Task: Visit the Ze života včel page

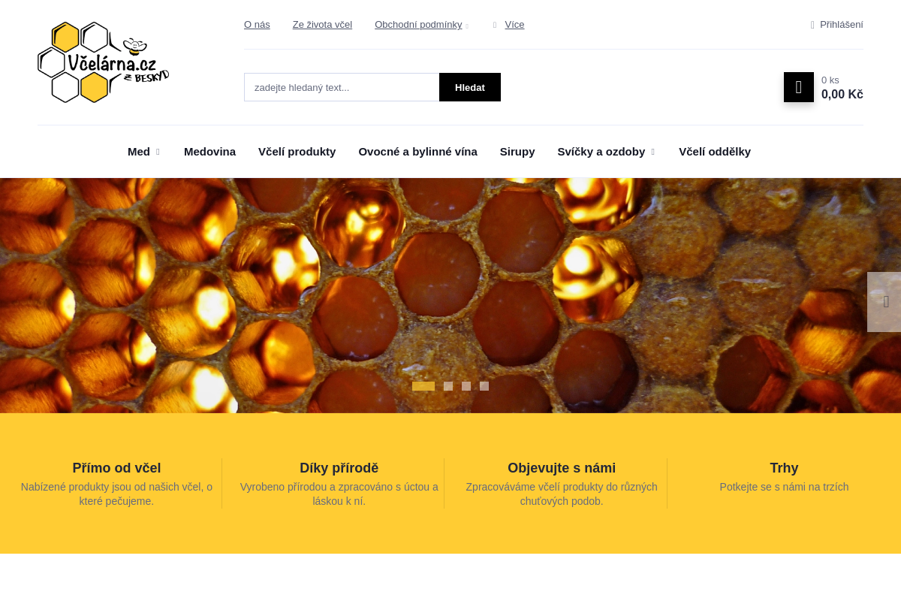Action: click(322, 25)
